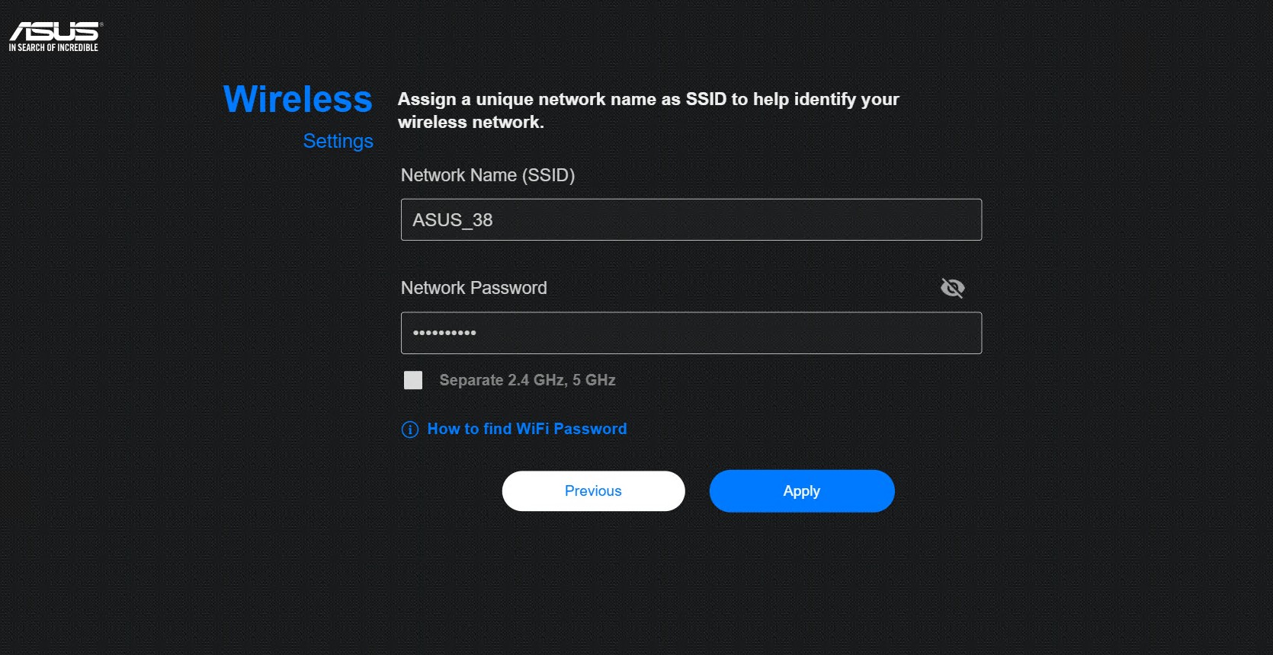Click into the Network Password field
This screenshot has width=1273, height=655.
691,333
